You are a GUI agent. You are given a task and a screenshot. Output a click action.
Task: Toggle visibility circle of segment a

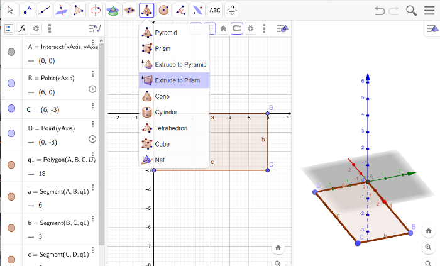click(11, 197)
